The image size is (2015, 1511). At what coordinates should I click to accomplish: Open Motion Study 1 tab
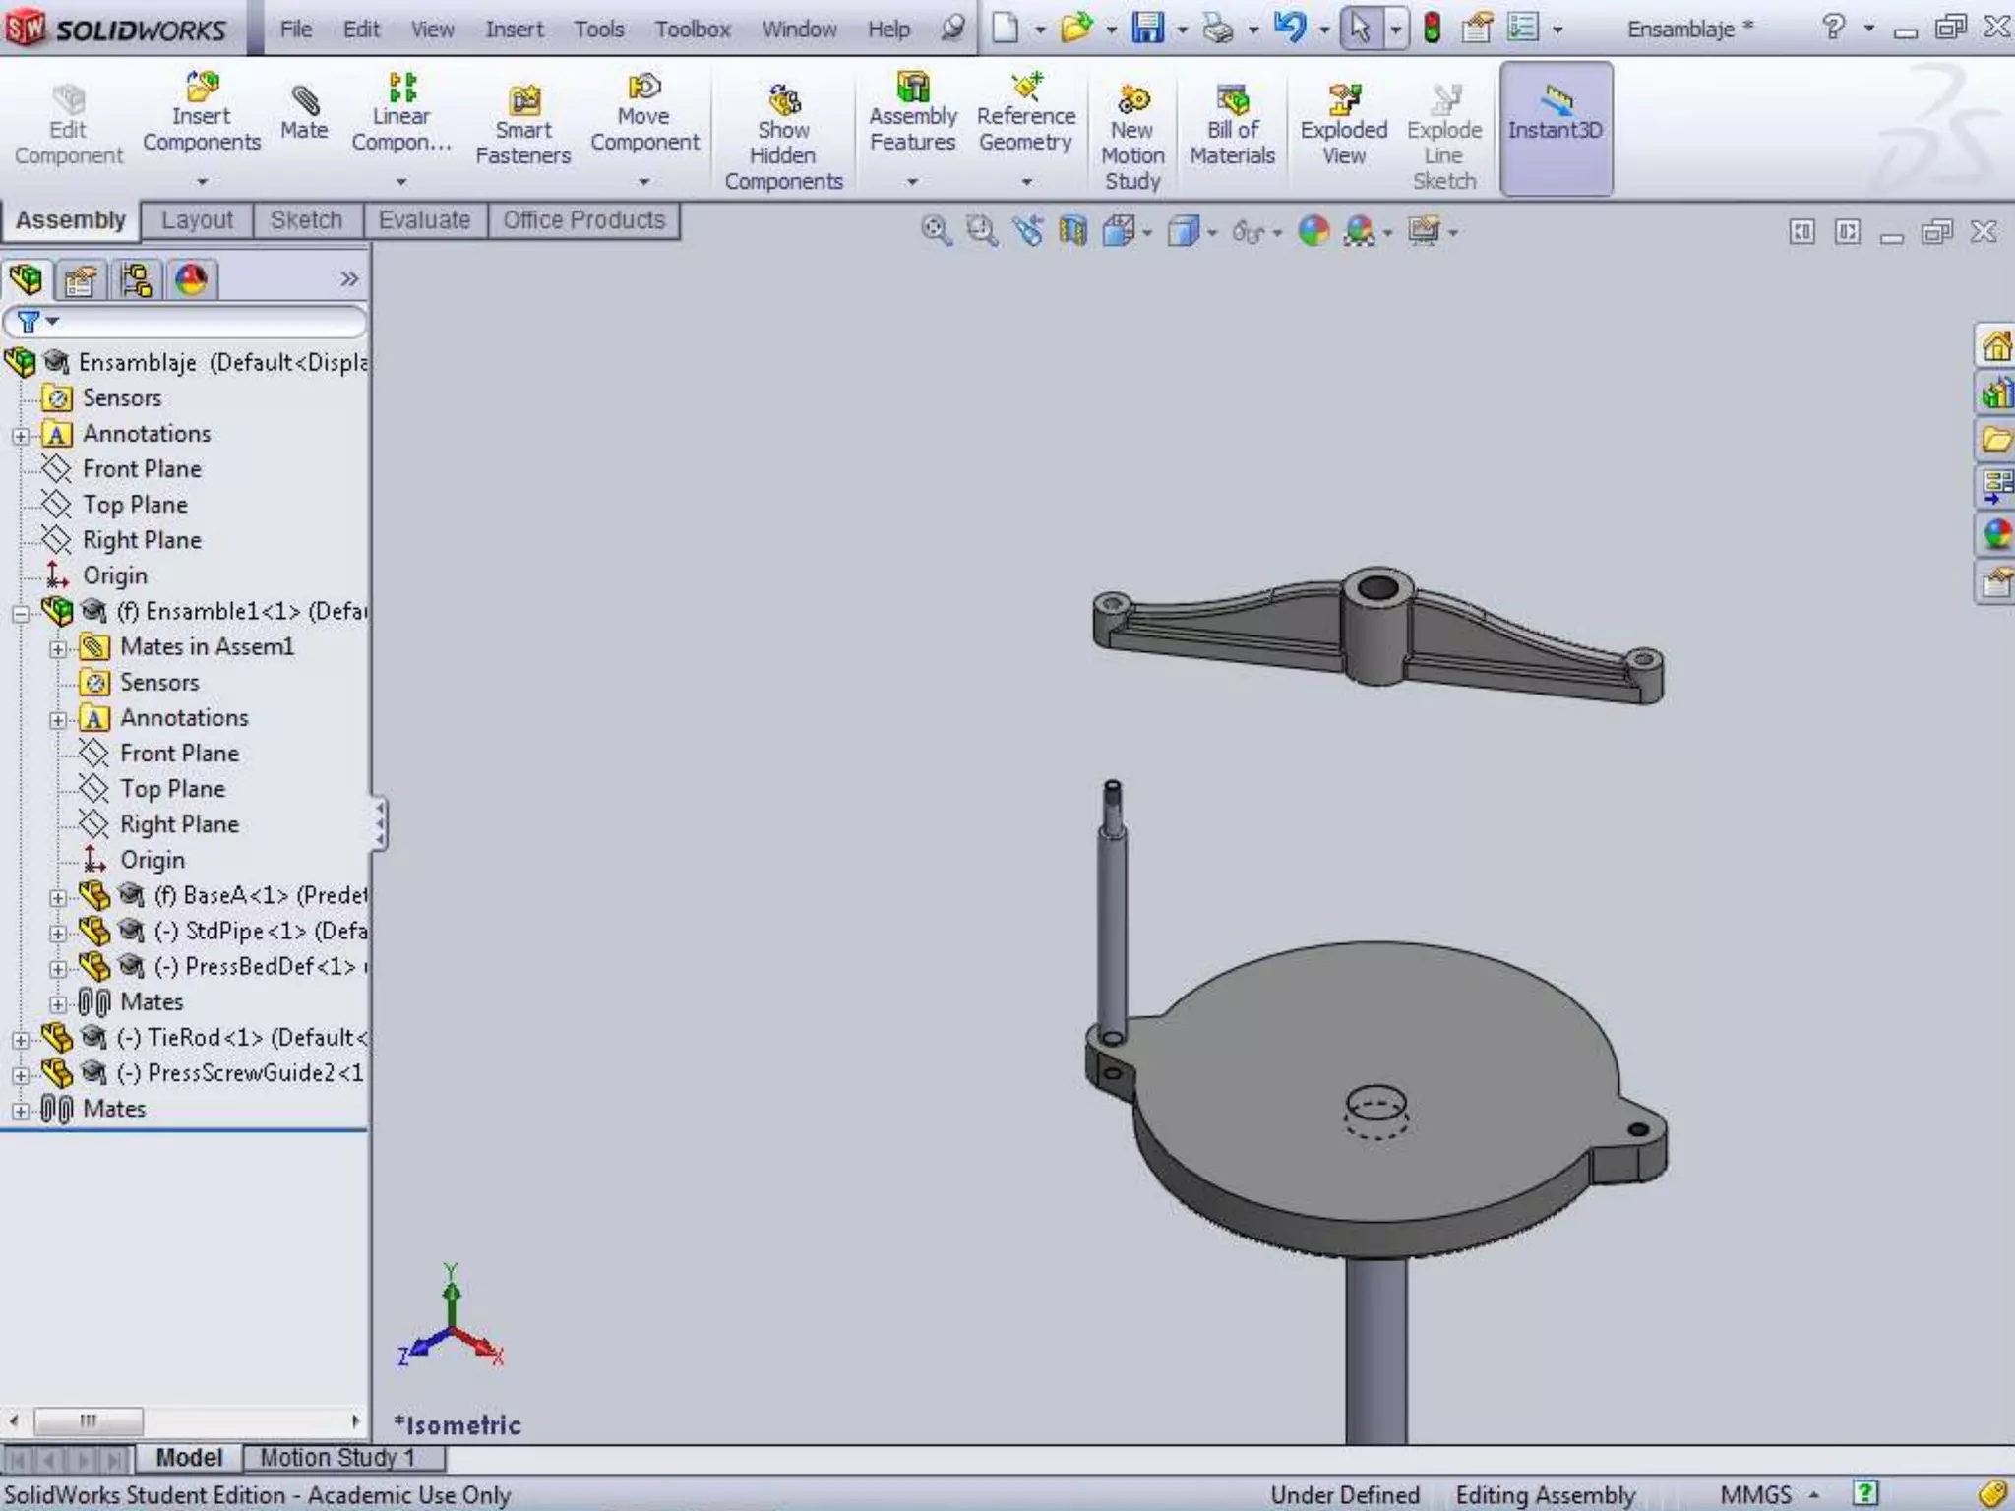[x=336, y=1457]
